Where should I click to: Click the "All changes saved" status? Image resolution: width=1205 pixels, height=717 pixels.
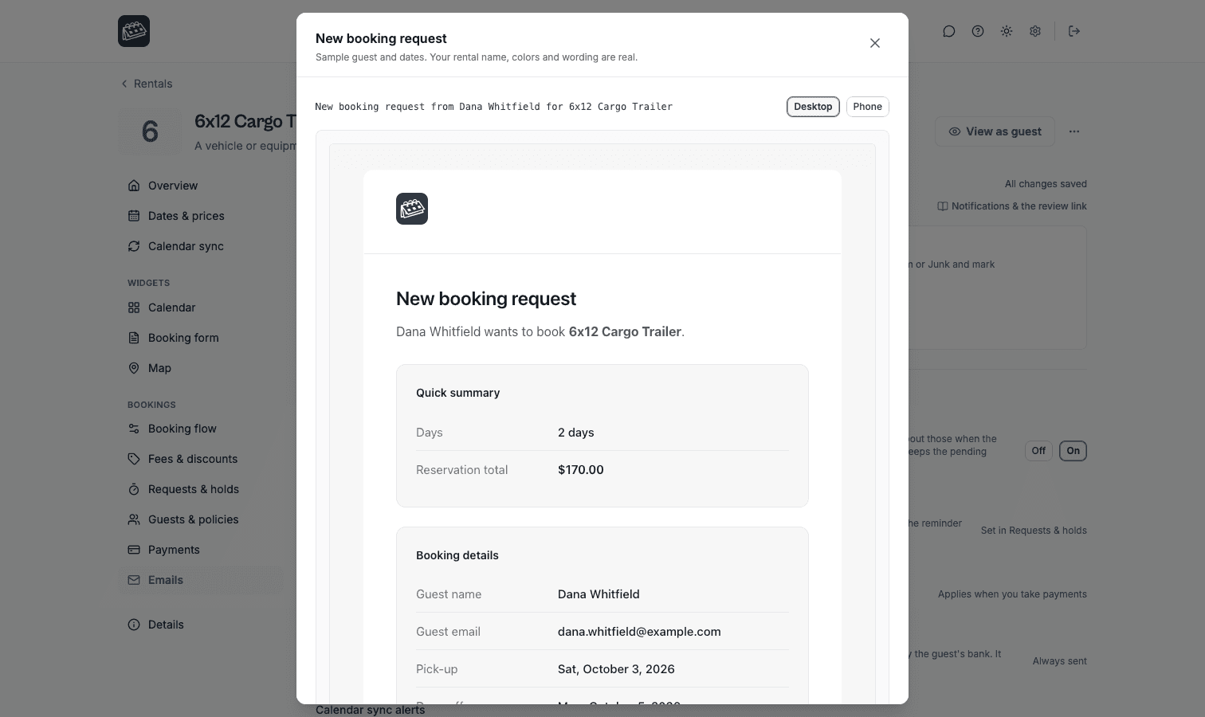pos(1046,184)
